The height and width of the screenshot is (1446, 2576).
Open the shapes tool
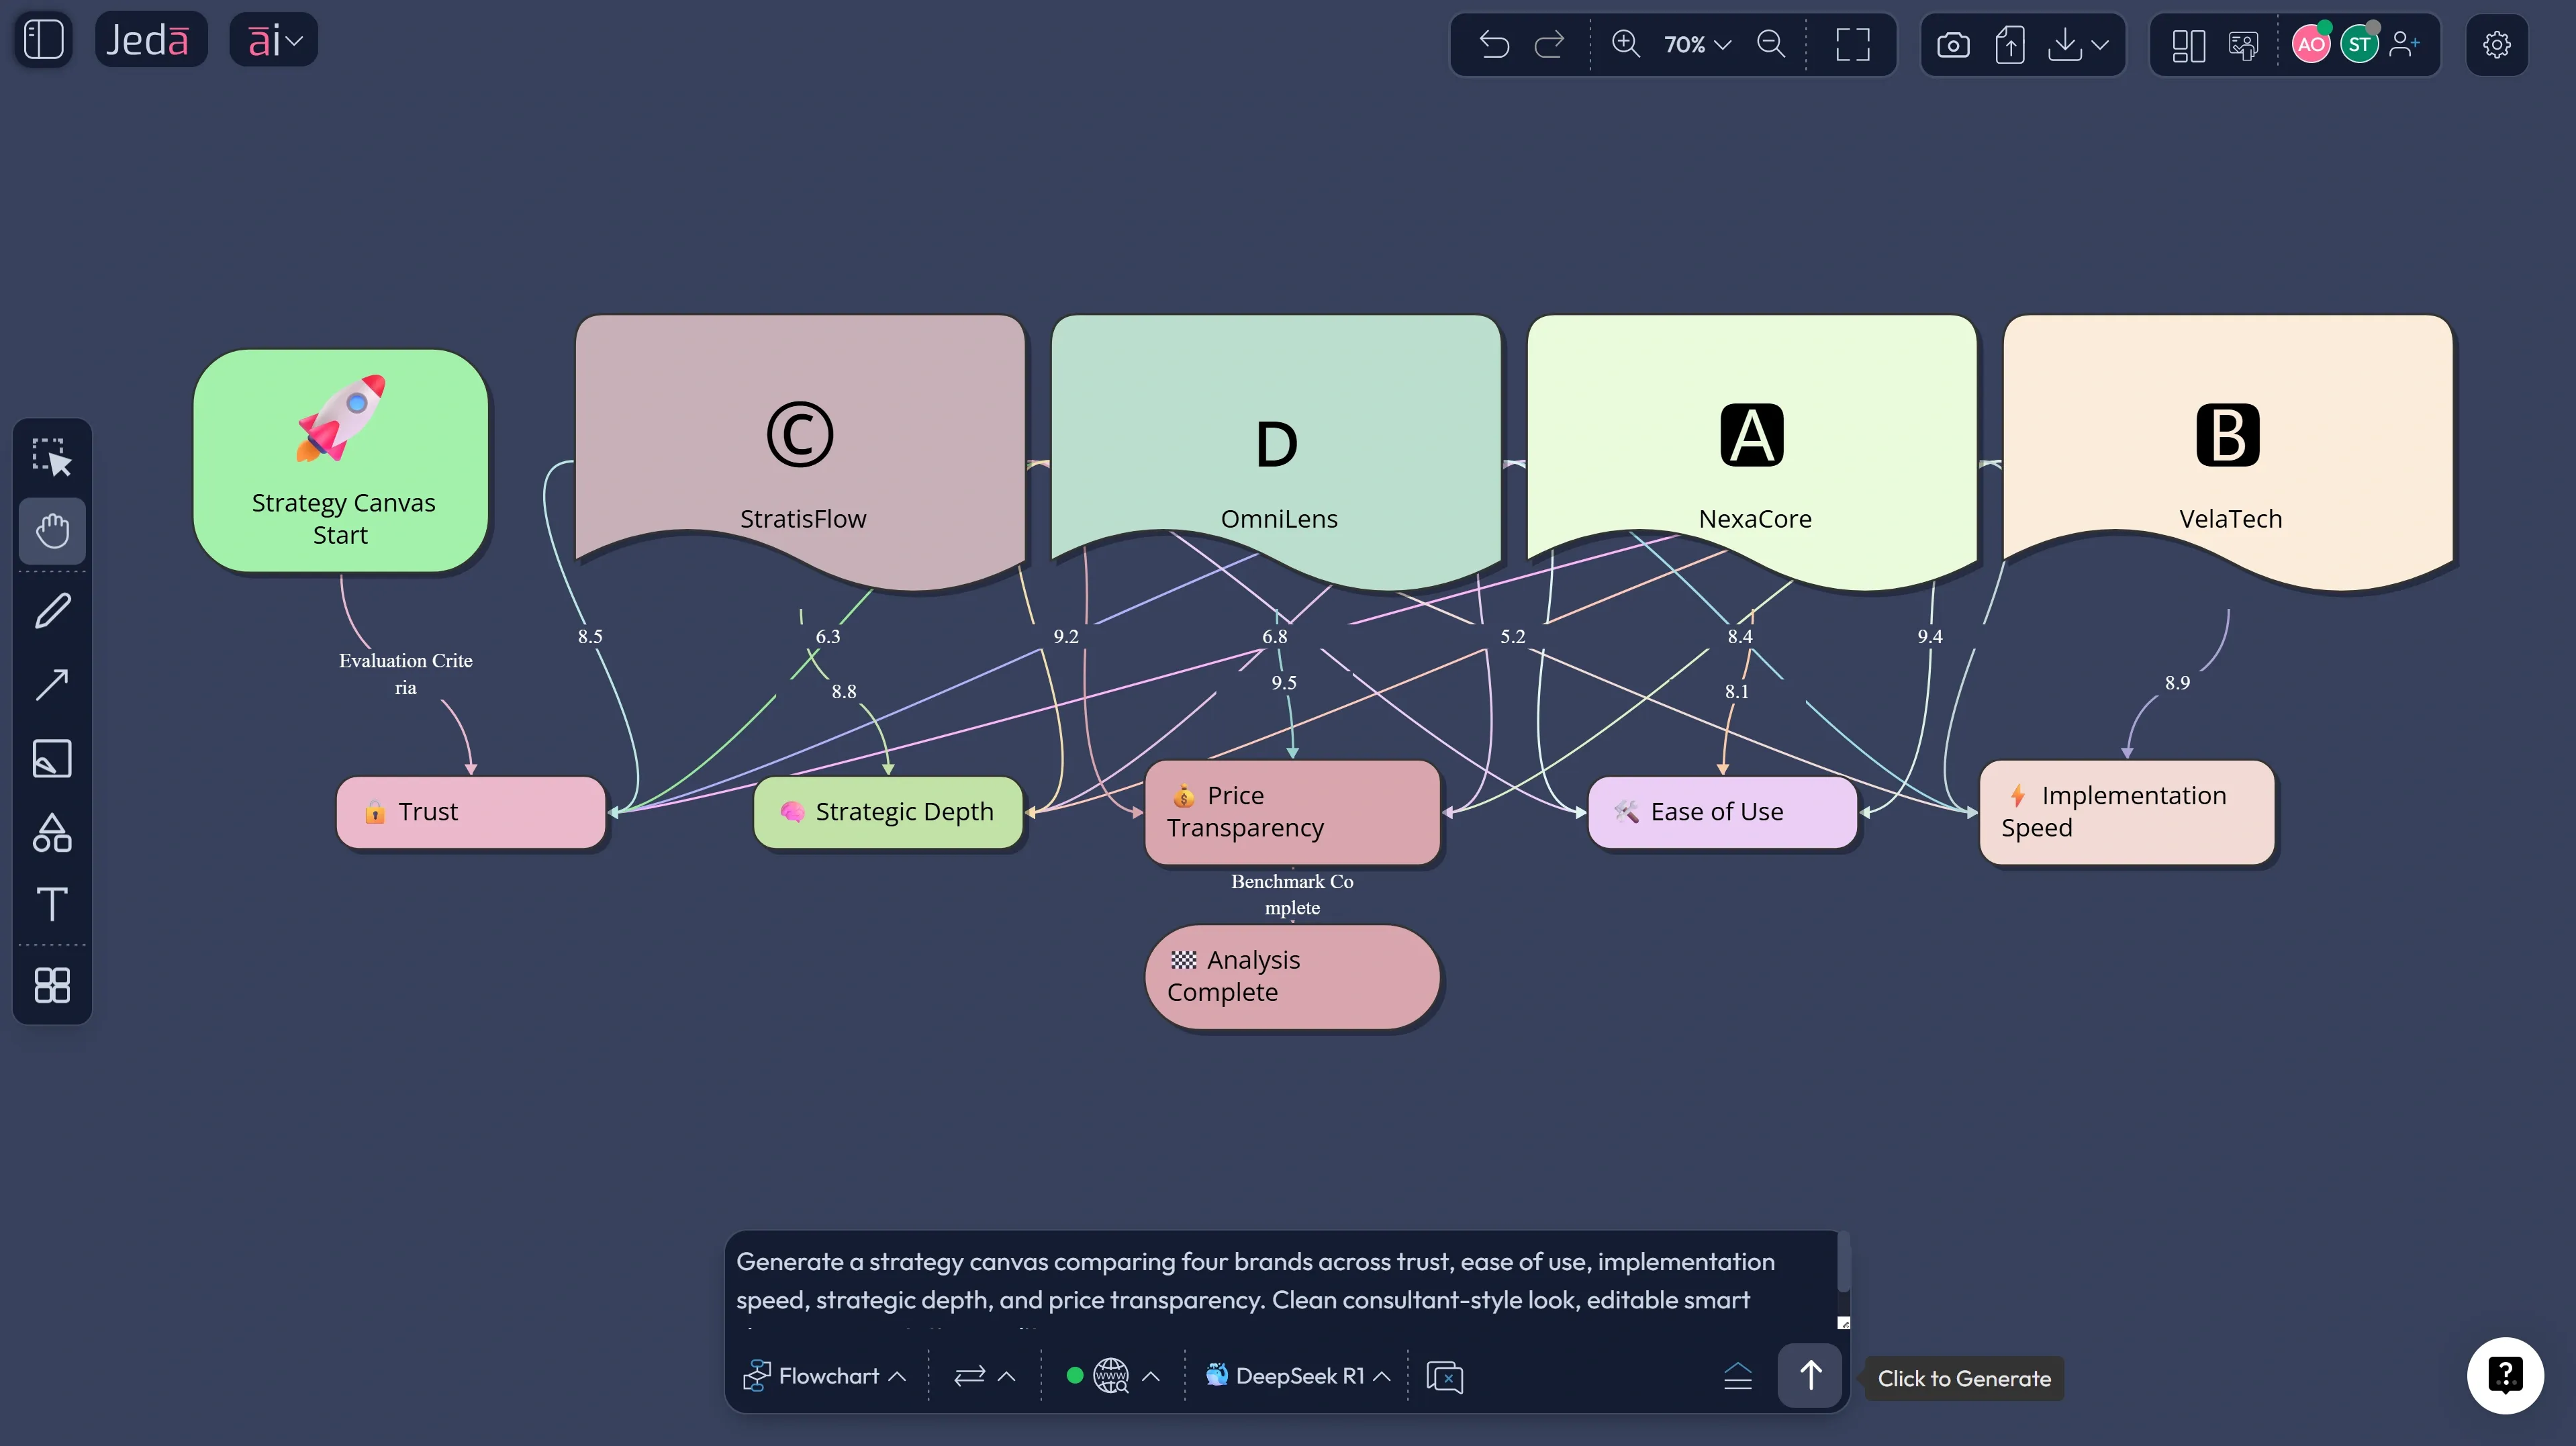[x=52, y=832]
